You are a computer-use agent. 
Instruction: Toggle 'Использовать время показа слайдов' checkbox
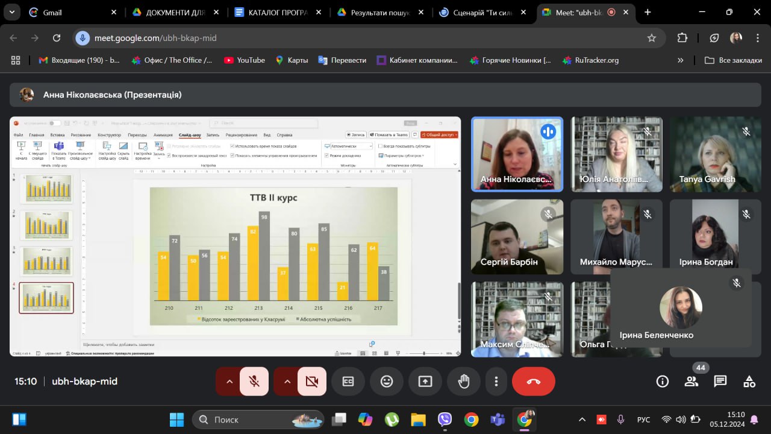coord(233,146)
